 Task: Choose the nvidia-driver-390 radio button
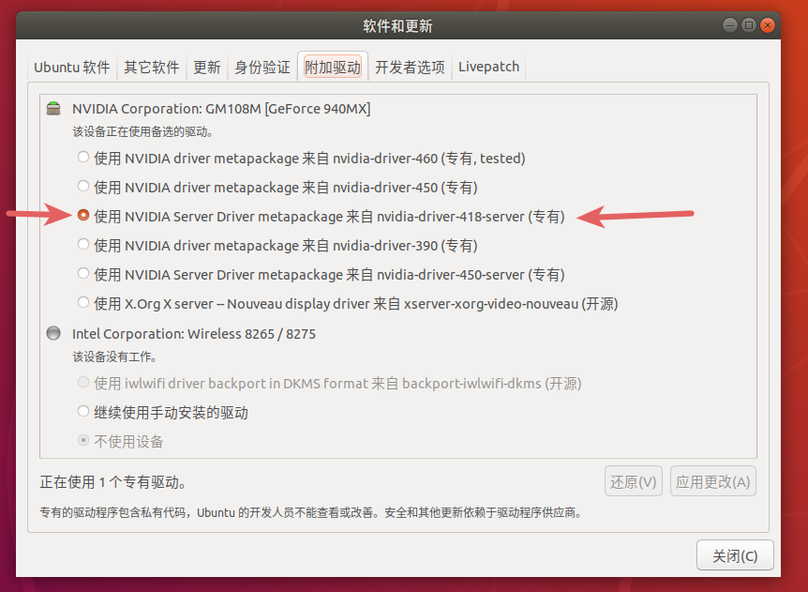[x=83, y=245]
